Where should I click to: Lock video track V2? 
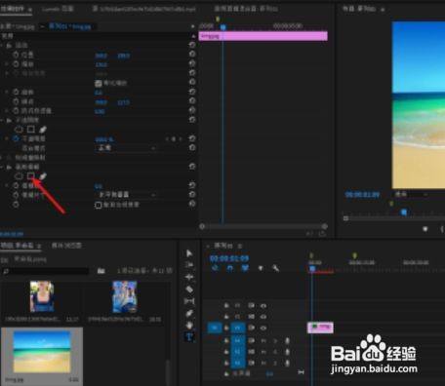(226, 317)
